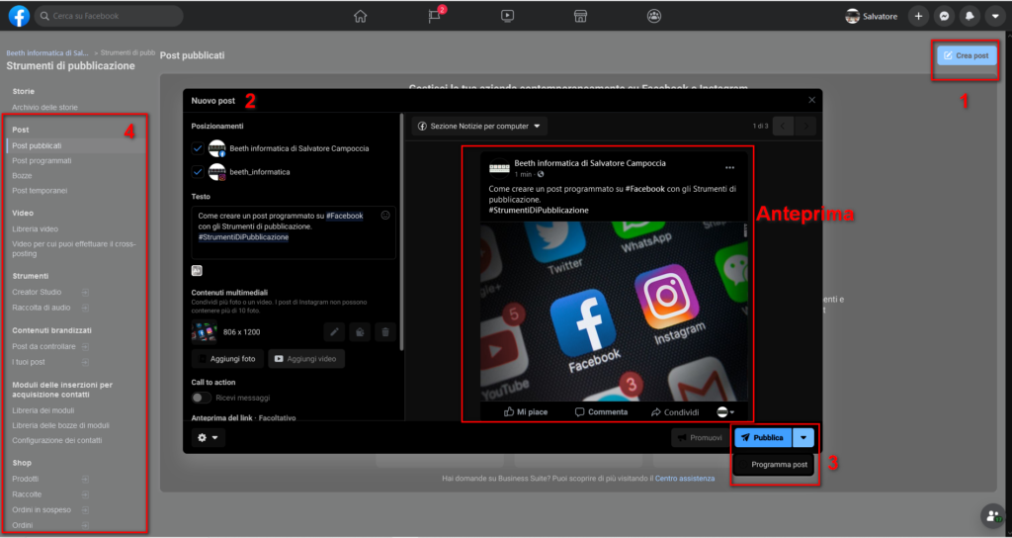Go to previous preview arrow
This screenshot has width=1012, height=538.
(x=783, y=126)
